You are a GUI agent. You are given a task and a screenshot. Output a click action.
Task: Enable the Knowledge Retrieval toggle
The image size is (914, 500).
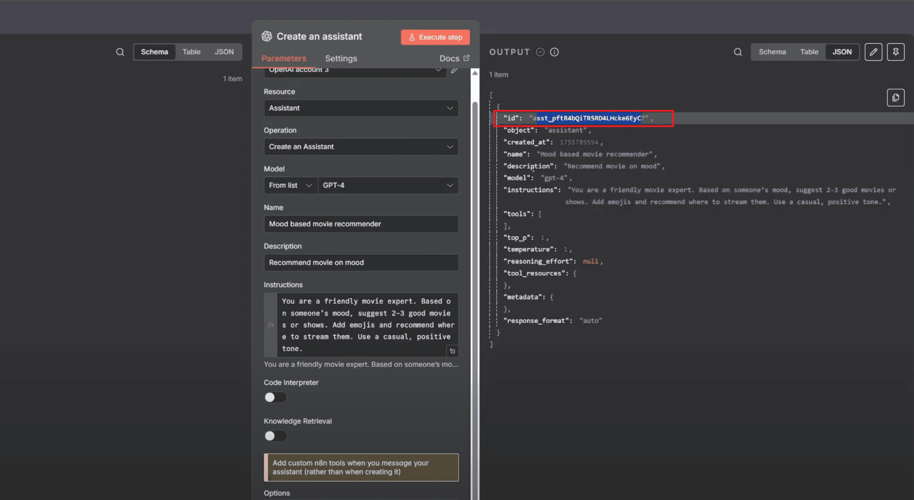[x=275, y=436]
